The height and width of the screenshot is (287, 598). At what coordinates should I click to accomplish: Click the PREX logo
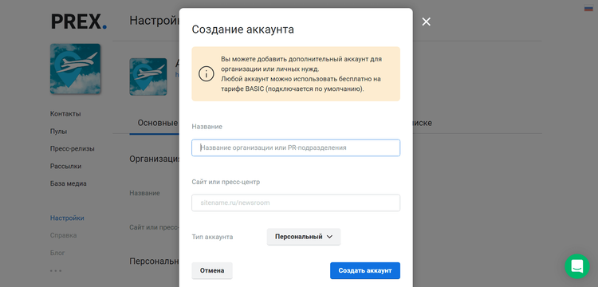79,22
